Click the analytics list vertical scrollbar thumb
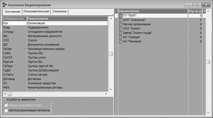The width and height of the screenshot is (213, 118). click(111, 54)
